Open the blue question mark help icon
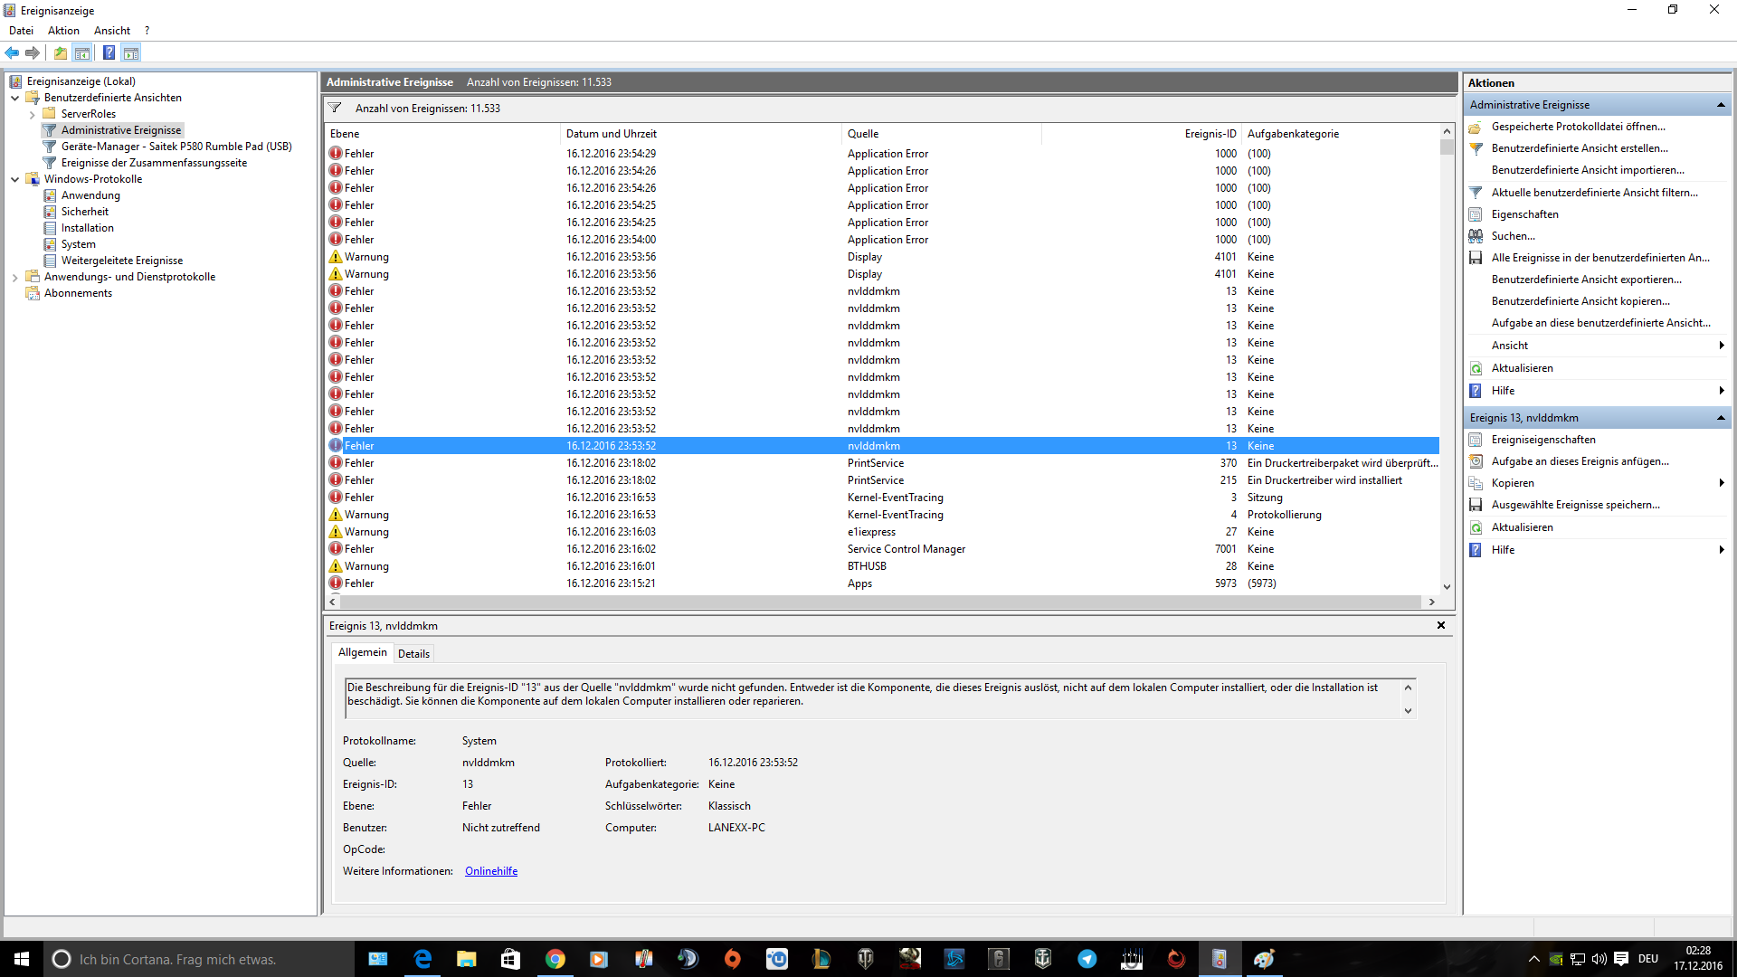The width and height of the screenshot is (1737, 977). [109, 52]
